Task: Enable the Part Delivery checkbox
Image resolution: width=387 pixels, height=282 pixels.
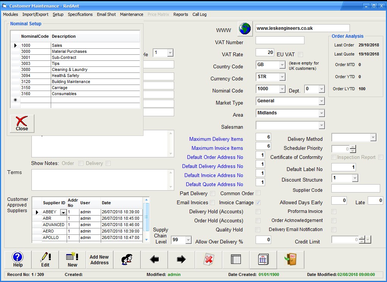Action: tap(212, 194)
